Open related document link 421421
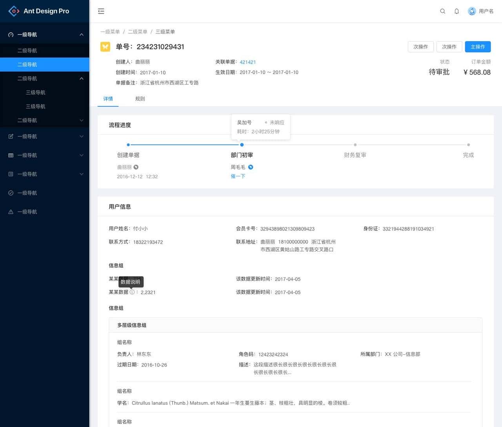The width and height of the screenshot is (502, 427). point(247,62)
